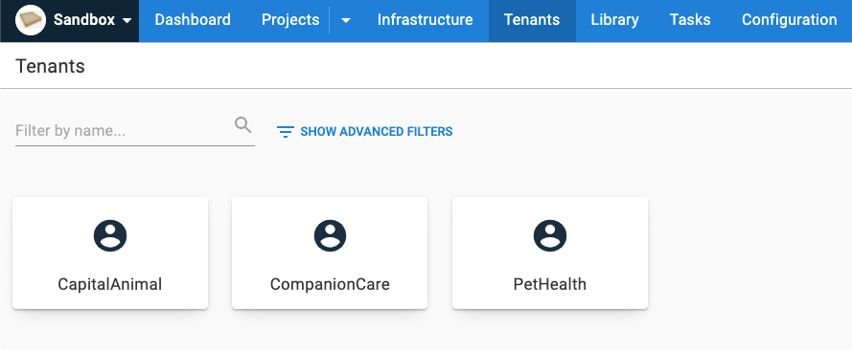Open the Configuration section
The image size is (852, 350).
coord(789,20)
